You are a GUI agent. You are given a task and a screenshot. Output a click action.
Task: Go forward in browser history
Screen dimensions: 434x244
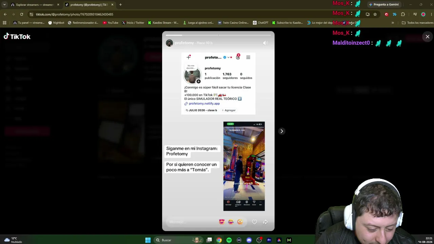point(13,14)
